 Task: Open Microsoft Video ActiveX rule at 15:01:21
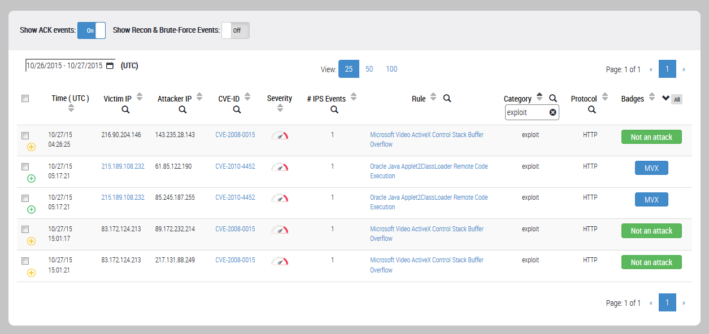tap(427, 265)
